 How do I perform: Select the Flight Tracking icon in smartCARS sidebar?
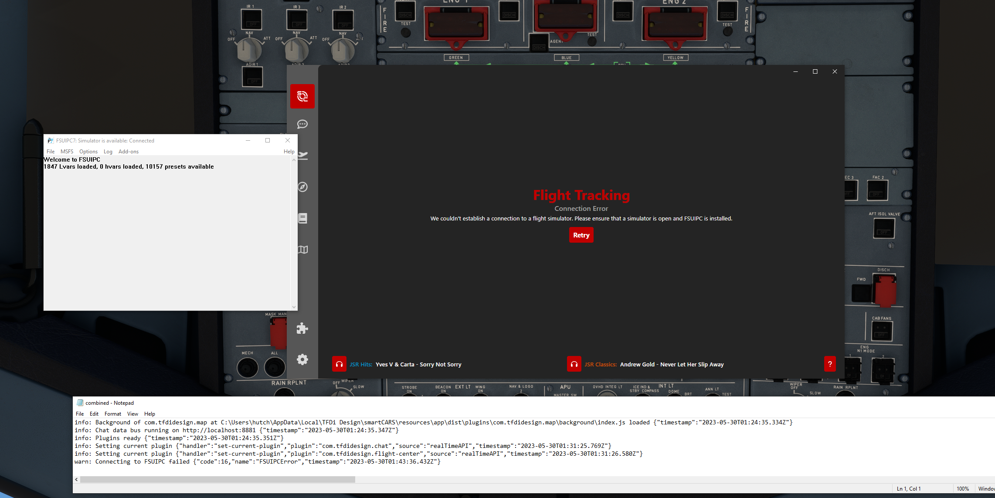point(302,96)
